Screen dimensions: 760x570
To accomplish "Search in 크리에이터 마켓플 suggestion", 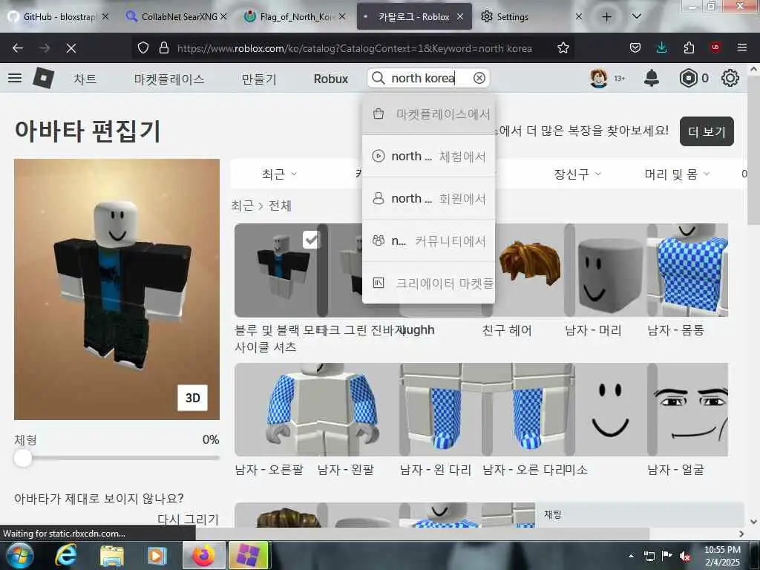I will pos(428,283).
